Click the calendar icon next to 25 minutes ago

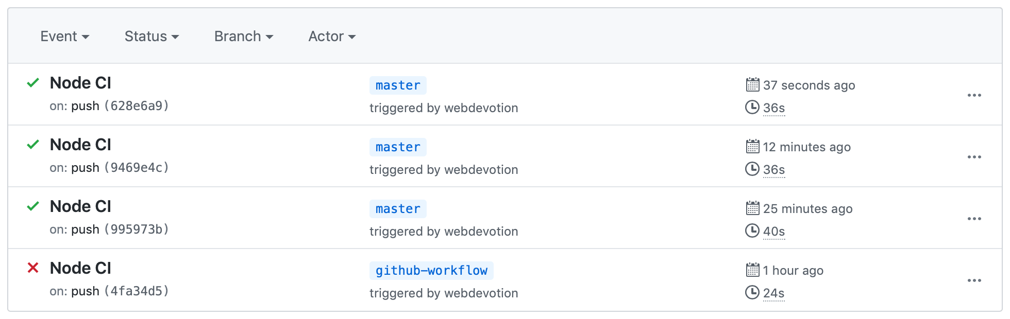point(753,209)
